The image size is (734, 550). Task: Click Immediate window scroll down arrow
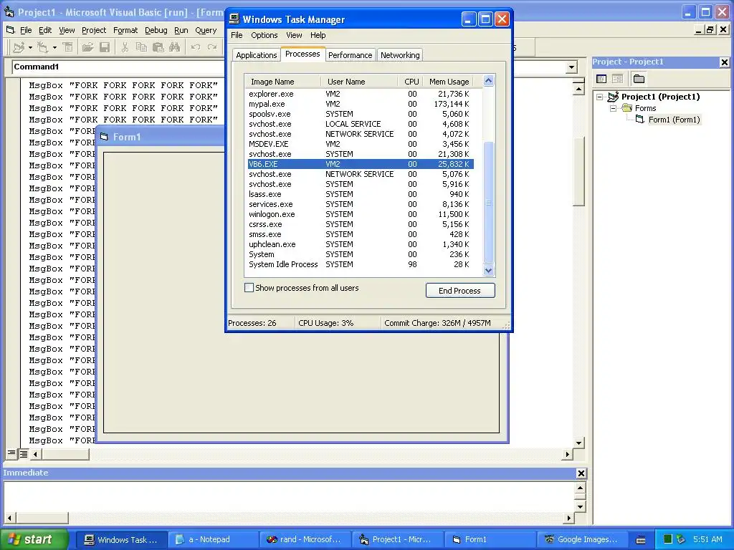pyautogui.click(x=579, y=506)
